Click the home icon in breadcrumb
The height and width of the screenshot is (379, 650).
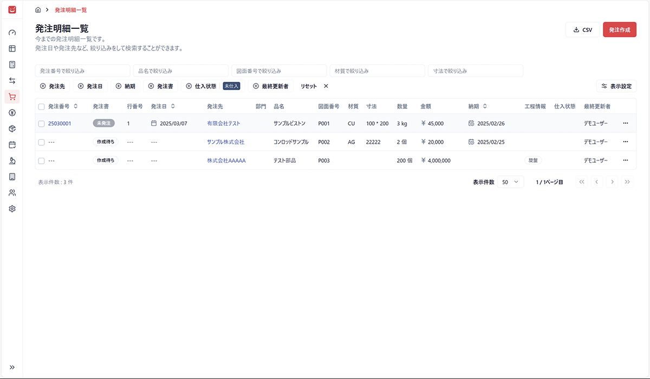(x=38, y=10)
